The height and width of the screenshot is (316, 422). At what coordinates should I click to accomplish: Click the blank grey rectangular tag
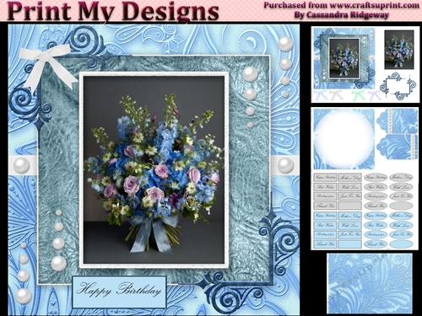point(349,206)
